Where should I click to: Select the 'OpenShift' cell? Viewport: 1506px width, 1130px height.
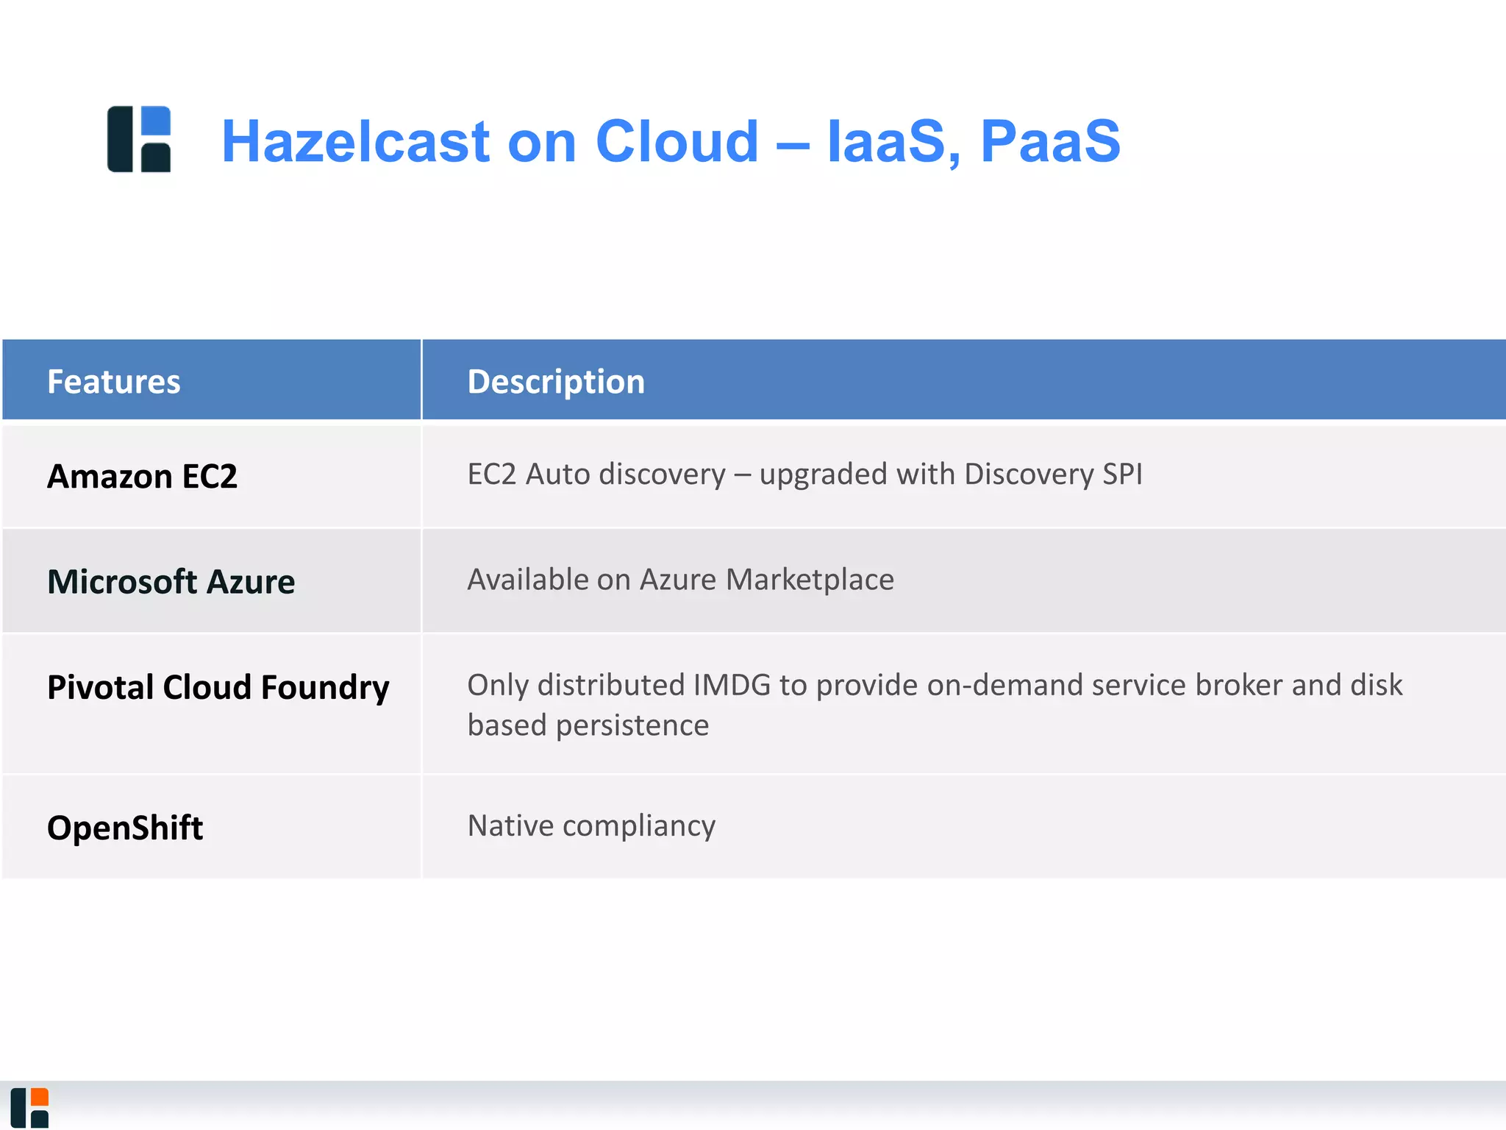coord(211,827)
